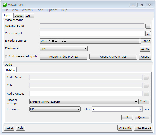Launch the One-Click encoder

click(x=125, y=128)
